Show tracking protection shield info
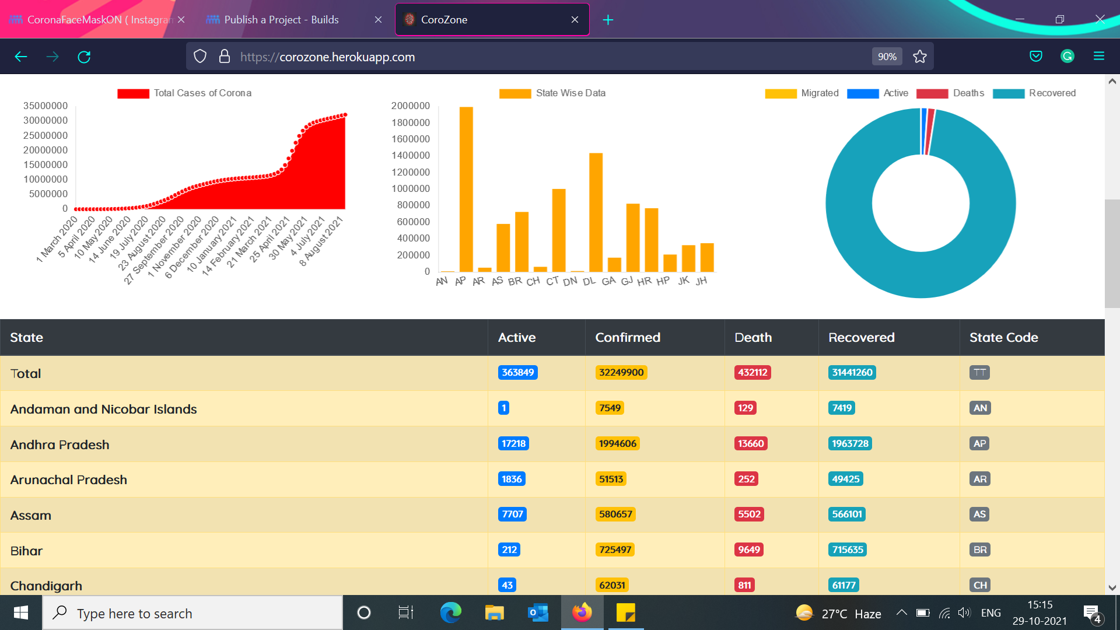Screen dimensions: 1120x630 tap(200, 57)
